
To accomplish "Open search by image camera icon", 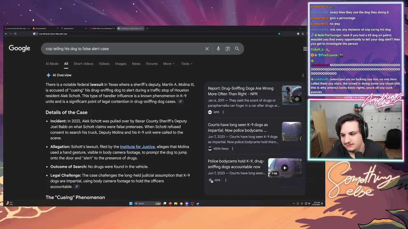I will [x=228, y=49].
